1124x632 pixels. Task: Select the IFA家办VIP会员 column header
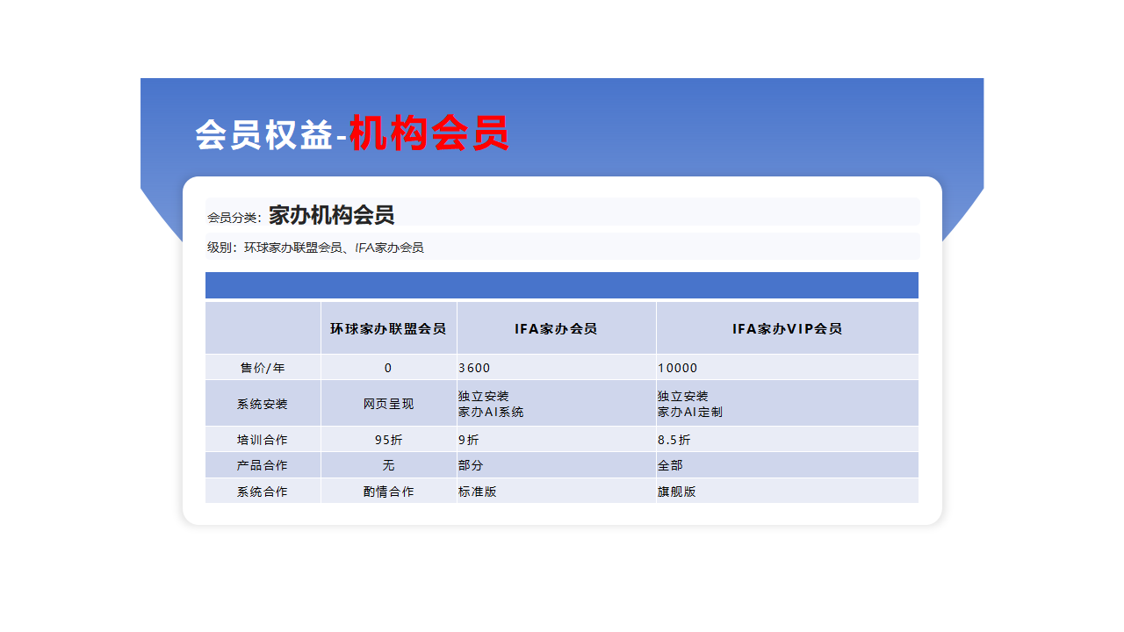(x=788, y=328)
